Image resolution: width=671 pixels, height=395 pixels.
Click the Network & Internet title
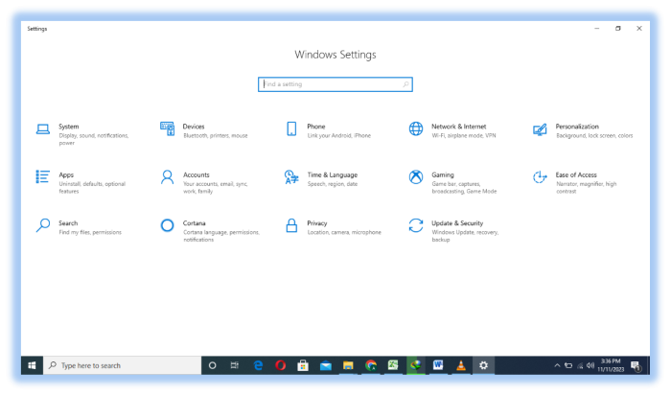tap(459, 127)
